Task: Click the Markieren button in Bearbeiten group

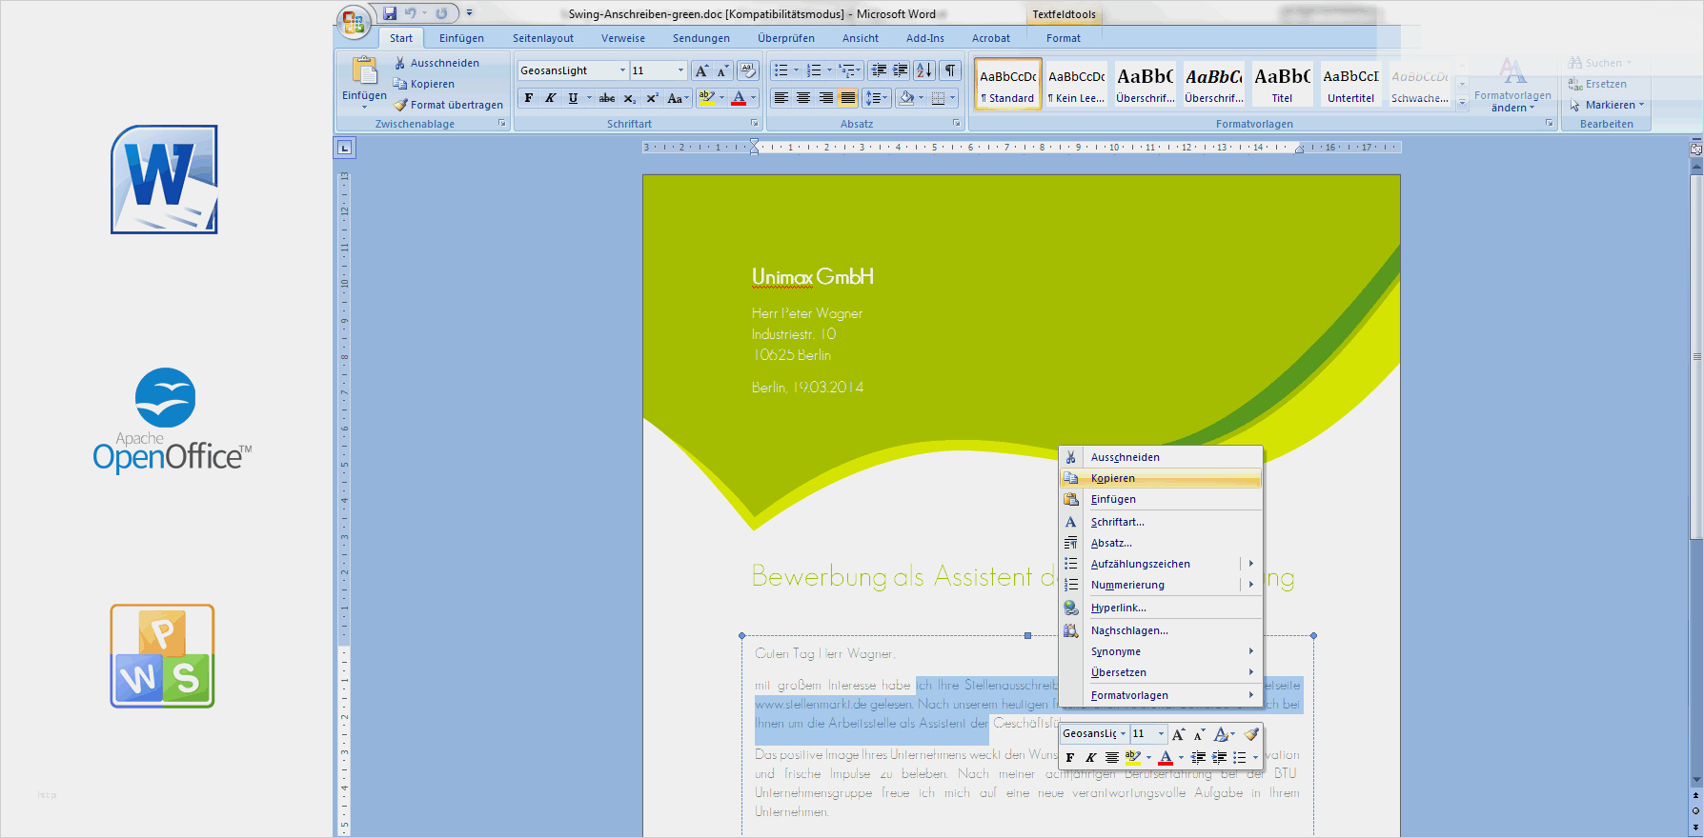Action: point(1609,105)
